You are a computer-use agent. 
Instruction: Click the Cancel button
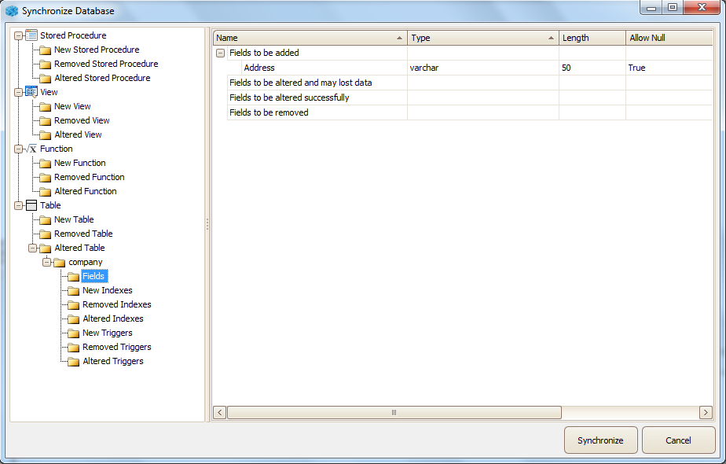pyautogui.click(x=678, y=440)
